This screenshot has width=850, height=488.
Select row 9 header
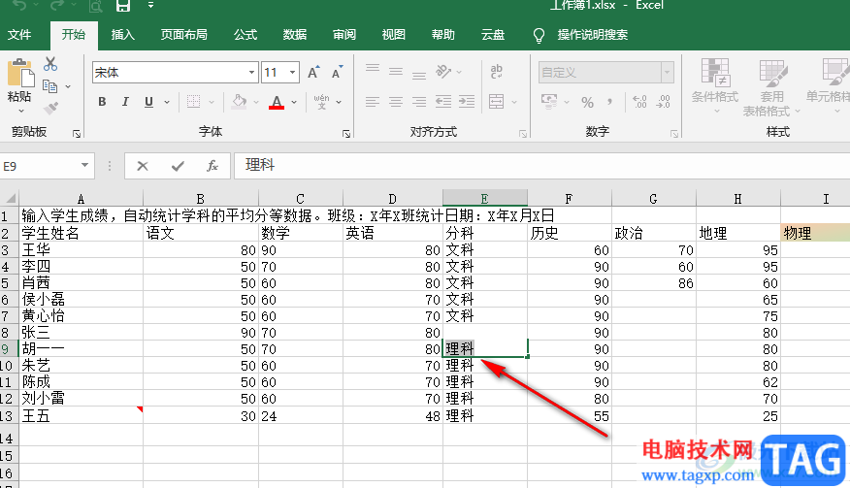coord(8,349)
